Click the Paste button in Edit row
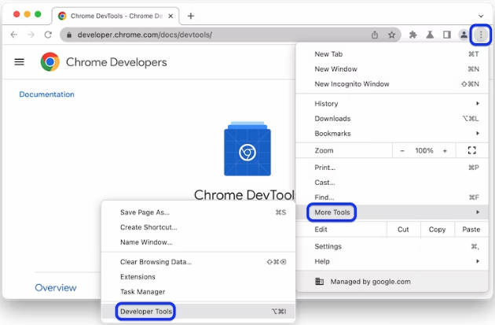The height and width of the screenshot is (325, 495). (471, 229)
